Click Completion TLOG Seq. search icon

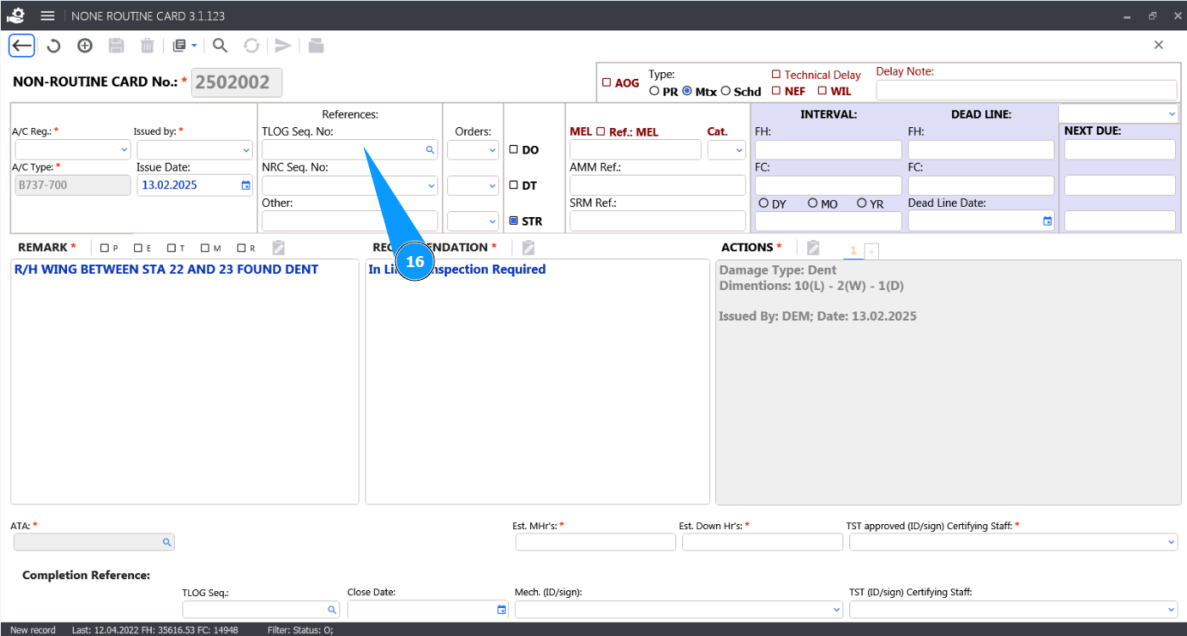pos(332,610)
